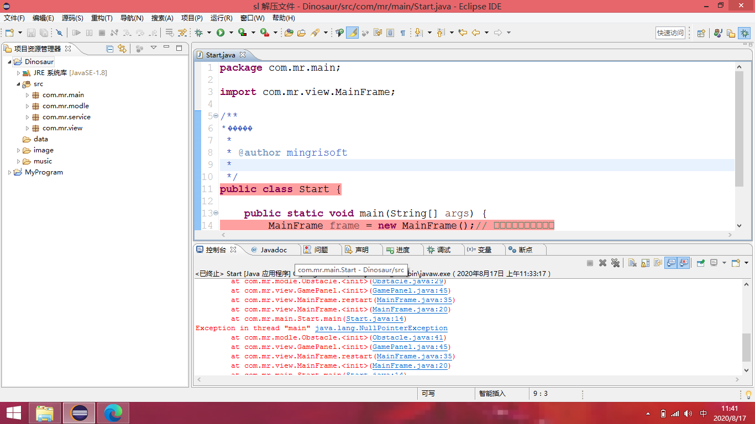The height and width of the screenshot is (424, 755).
Task: Click the yellow Back navigation arrow
Action: 476,33
